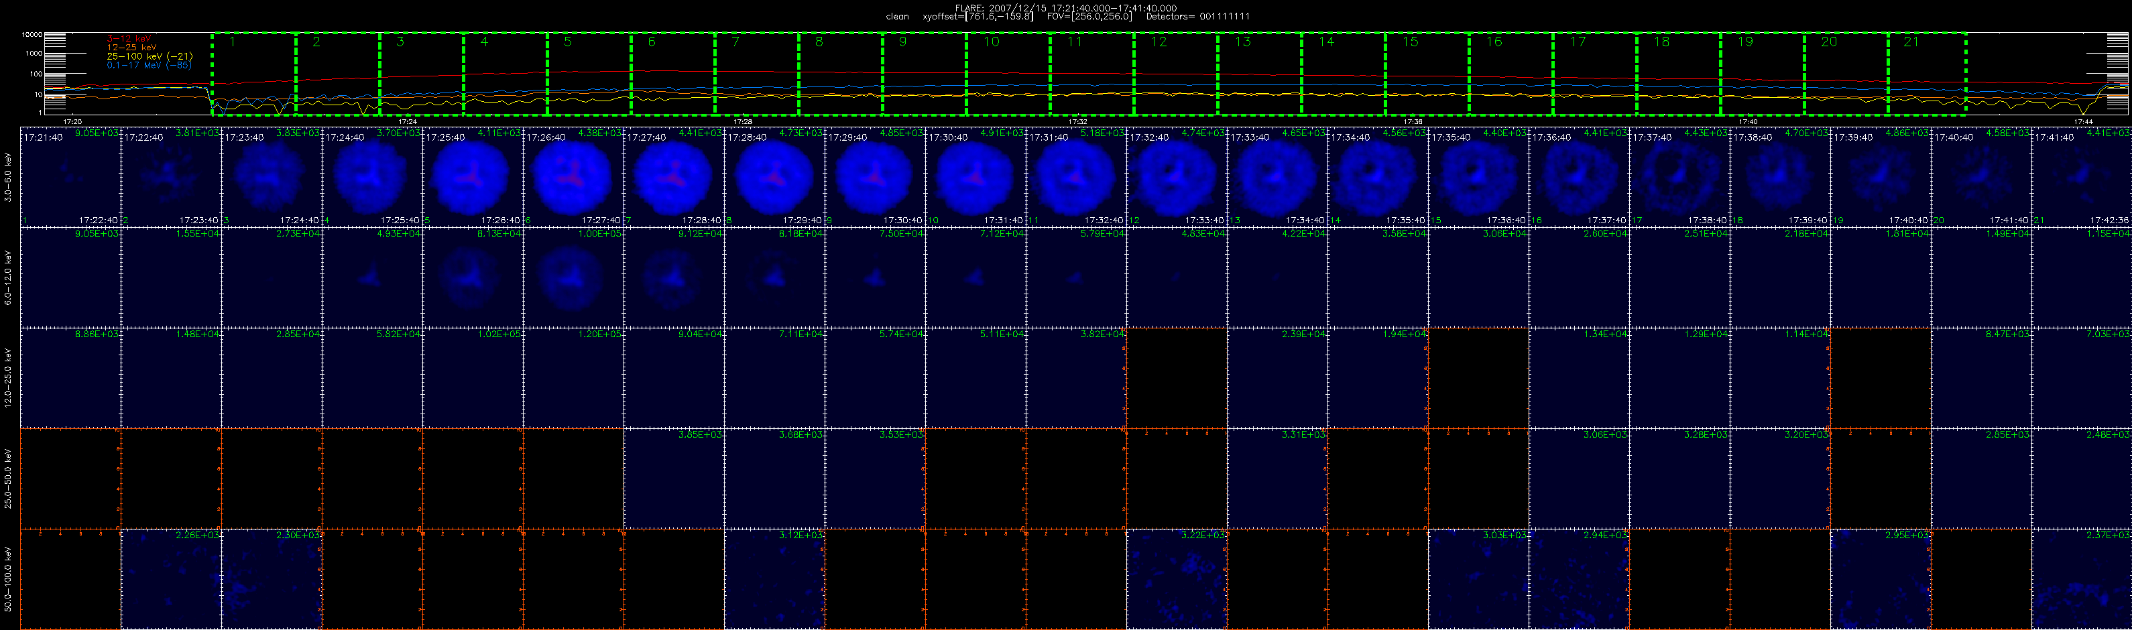Click the 10000 label on count-rate axis
2132x630 pixels.
point(32,35)
